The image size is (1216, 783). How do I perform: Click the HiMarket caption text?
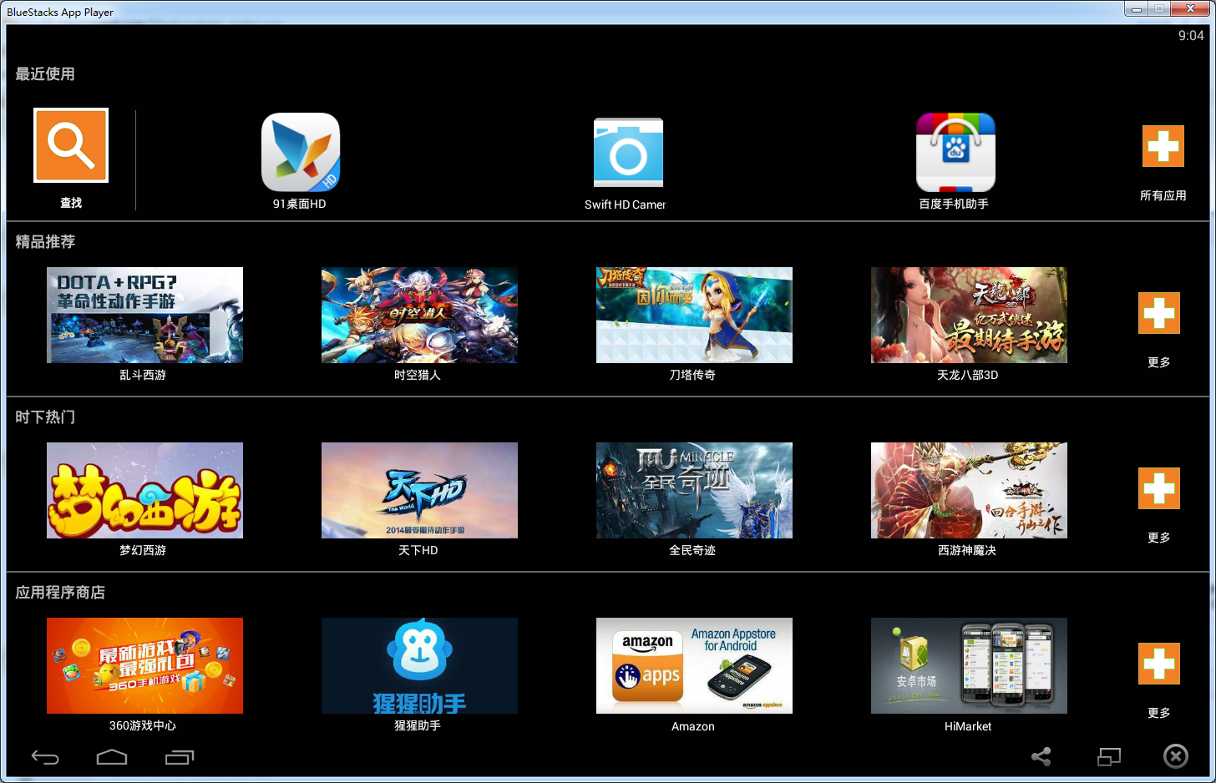(968, 726)
